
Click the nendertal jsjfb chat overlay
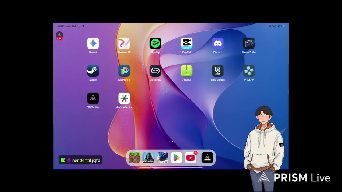[x=80, y=160]
